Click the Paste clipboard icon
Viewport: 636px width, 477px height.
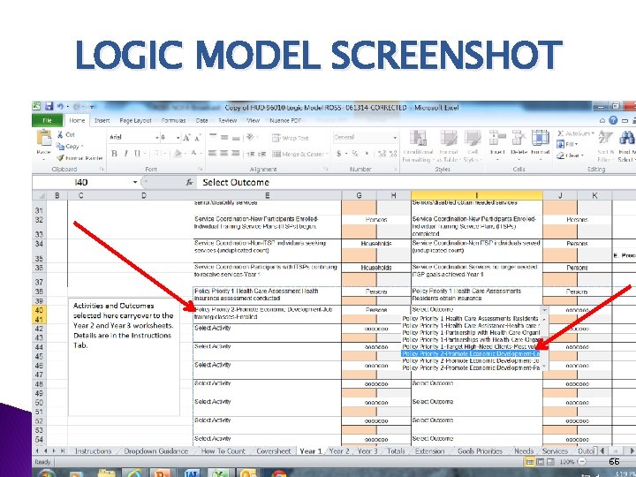(44, 139)
